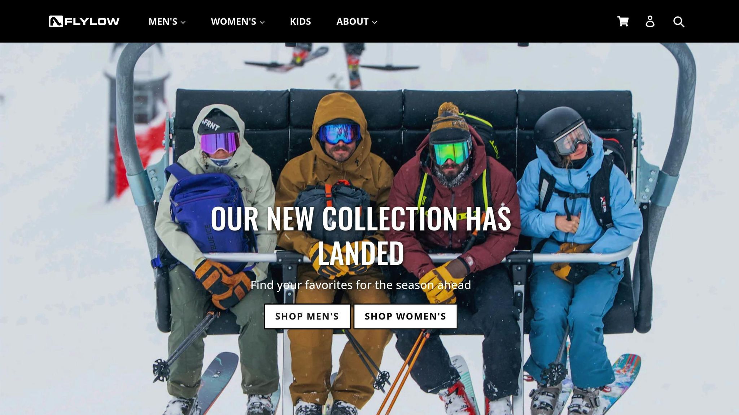Click the Shop Men's button

click(x=307, y=316)
